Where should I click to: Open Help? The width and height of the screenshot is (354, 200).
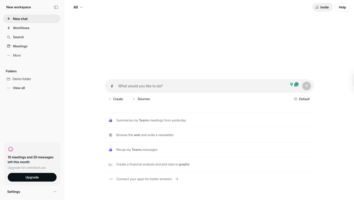tap(342, 7)
